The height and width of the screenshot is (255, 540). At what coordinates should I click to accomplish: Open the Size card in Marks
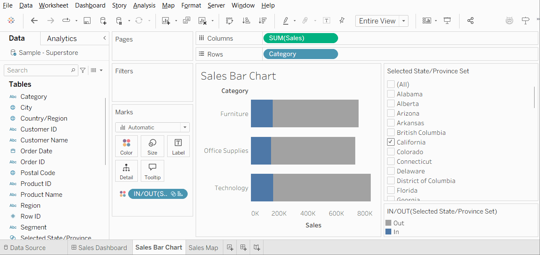pyautogui.click(x=152, y=147)
